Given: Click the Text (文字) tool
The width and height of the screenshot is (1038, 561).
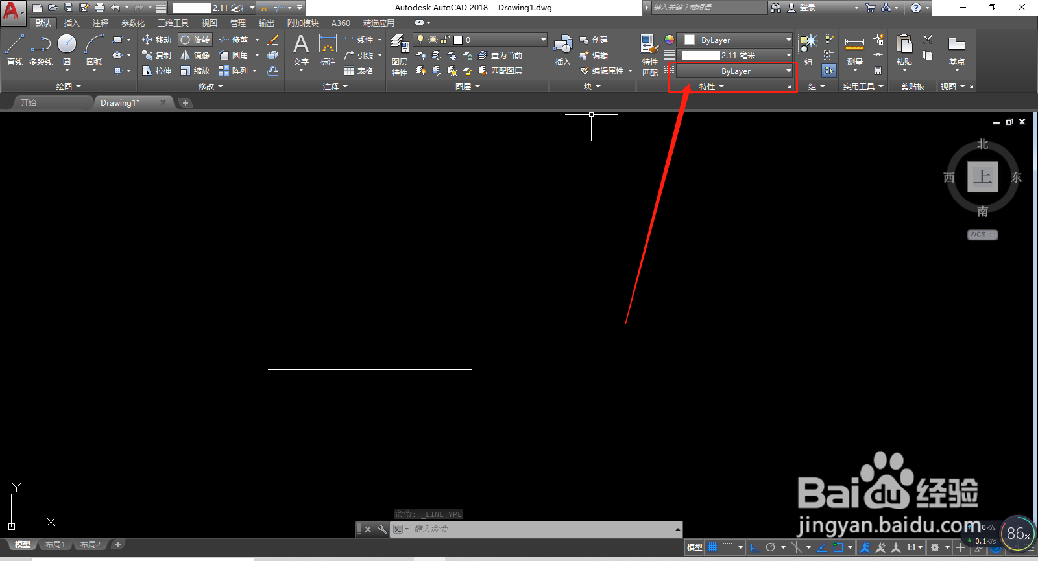Looking at the screenshot, I should 301,51.
